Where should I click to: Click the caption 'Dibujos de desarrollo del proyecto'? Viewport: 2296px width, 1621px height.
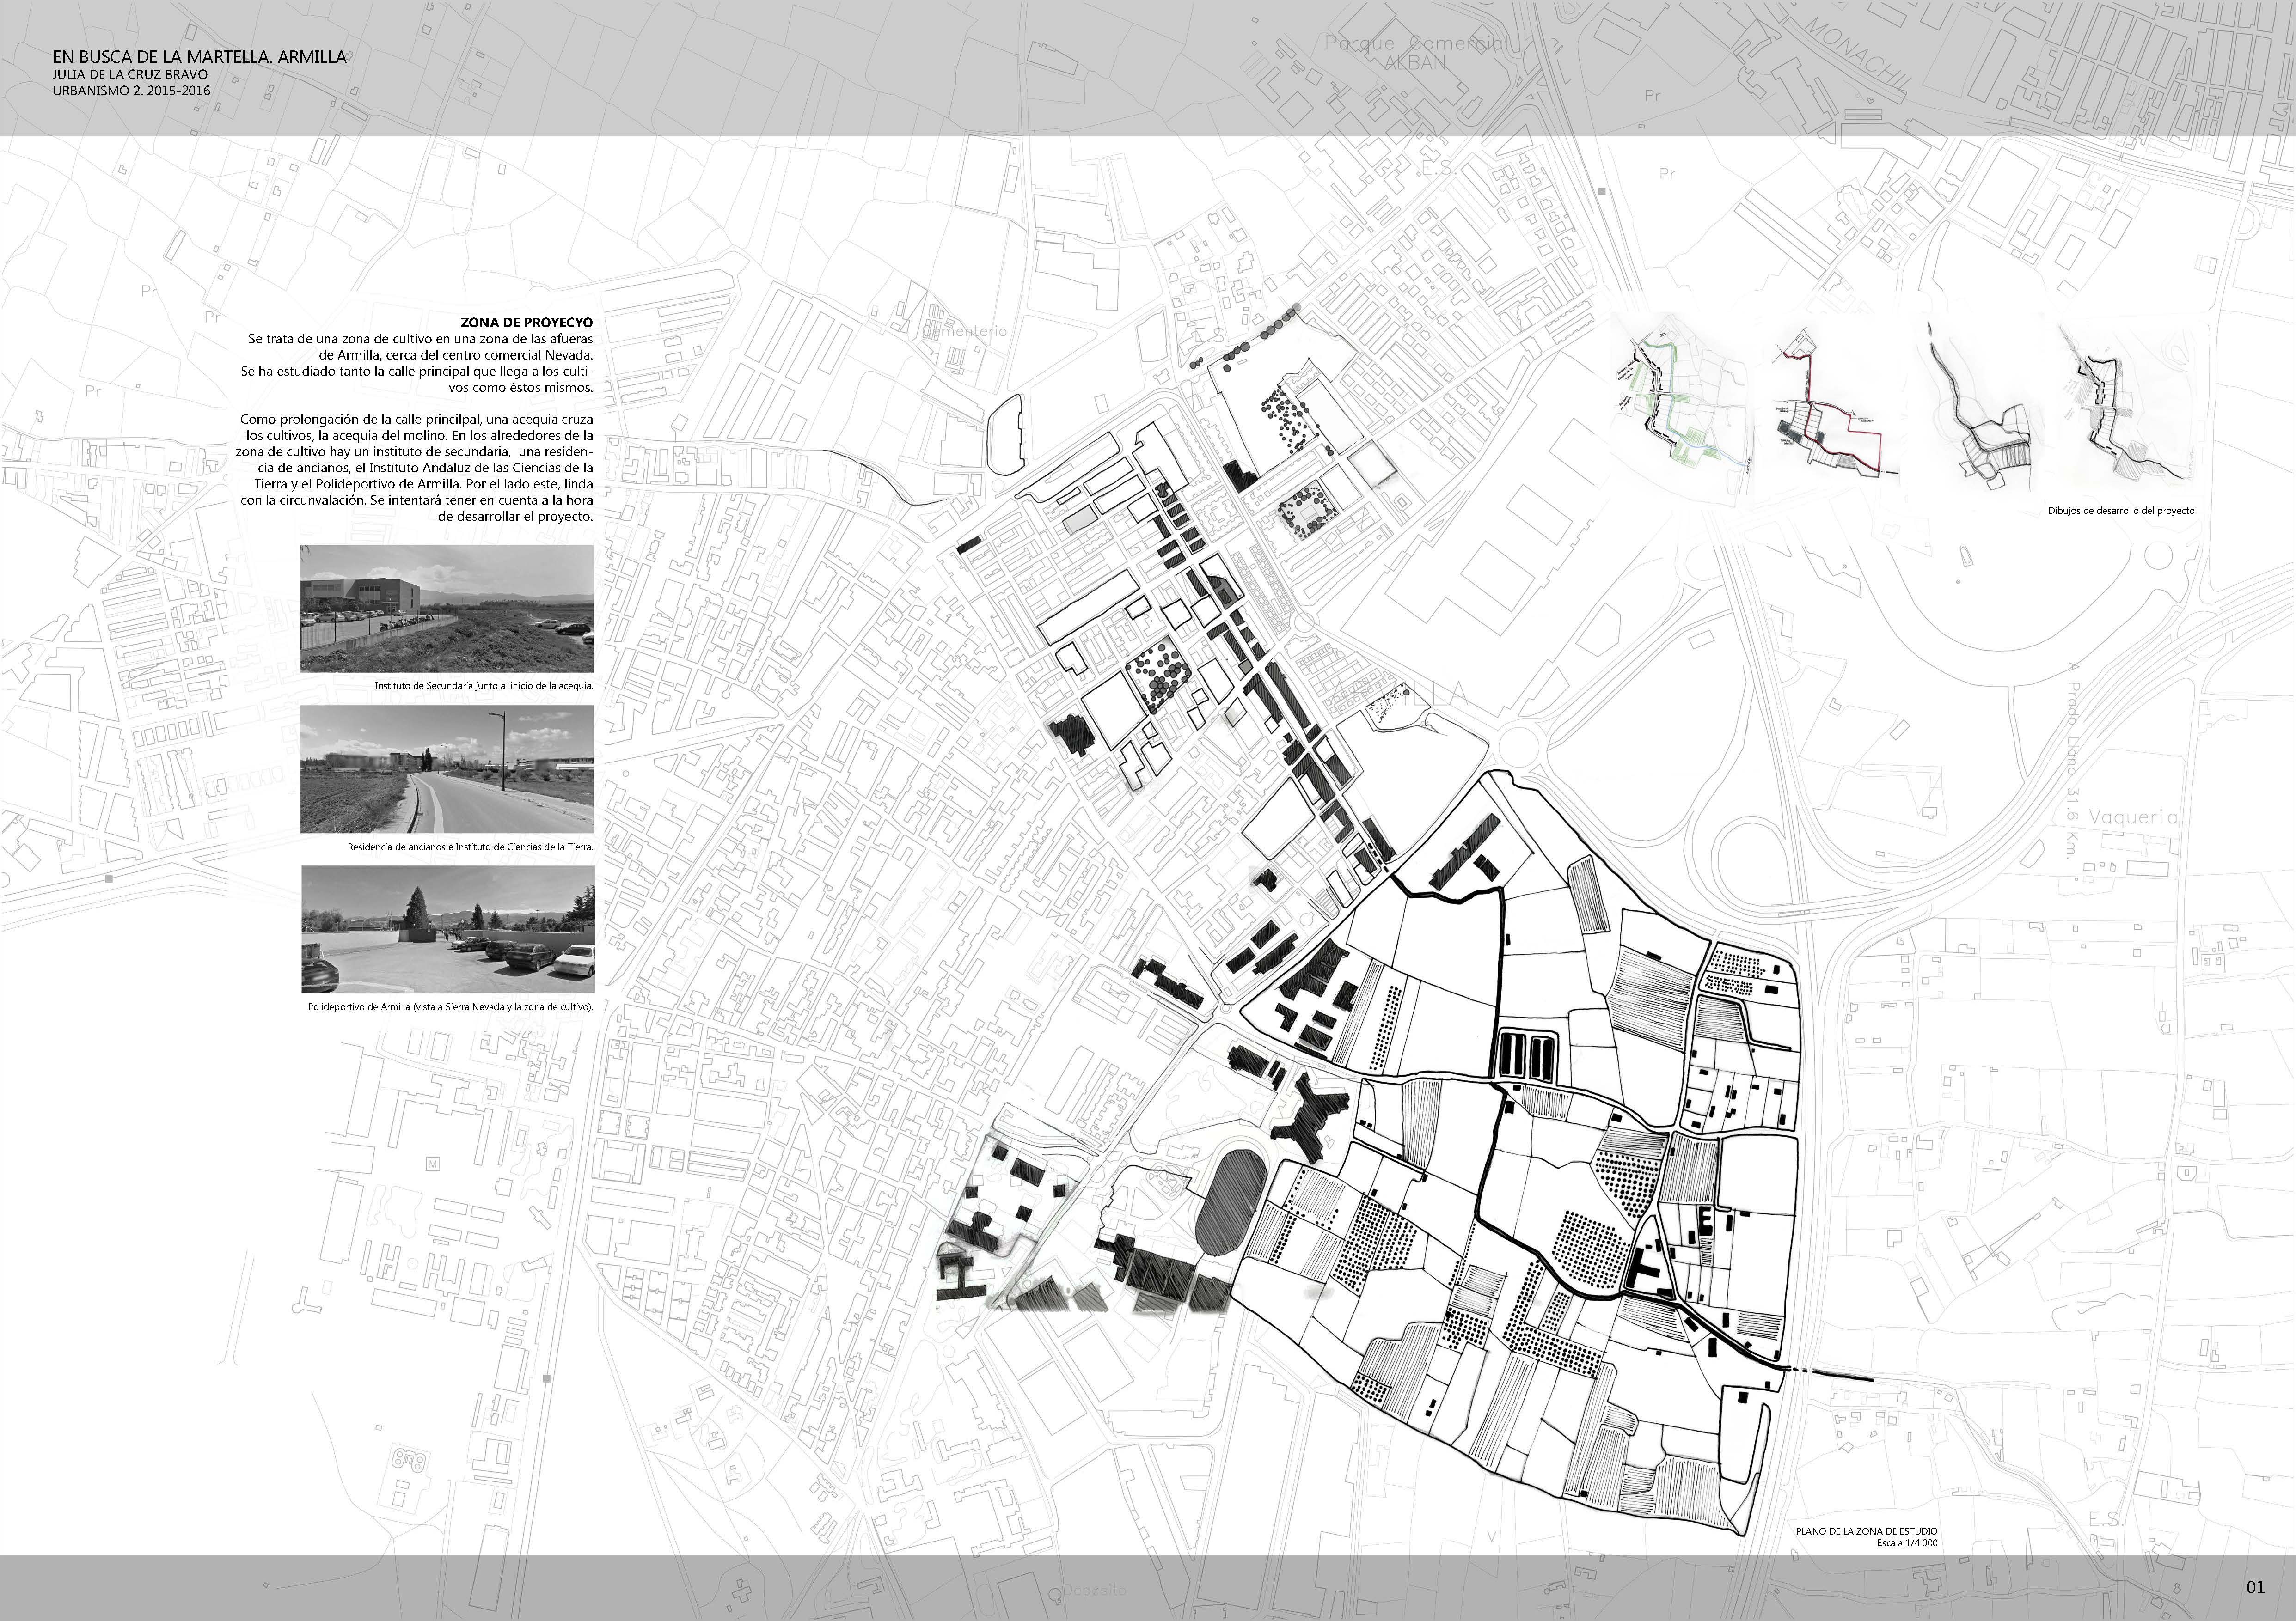(2121, 511)
